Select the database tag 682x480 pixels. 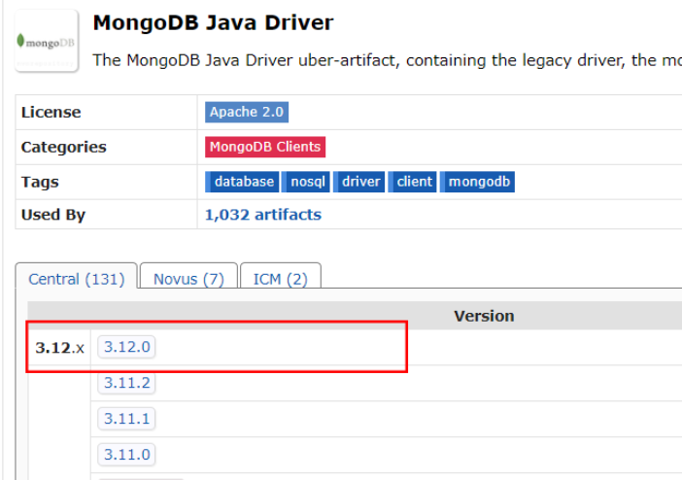(242, 182)
